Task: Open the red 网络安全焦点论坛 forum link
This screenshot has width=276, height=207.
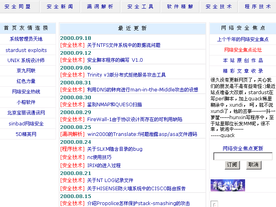Action: tap(243, 50)
